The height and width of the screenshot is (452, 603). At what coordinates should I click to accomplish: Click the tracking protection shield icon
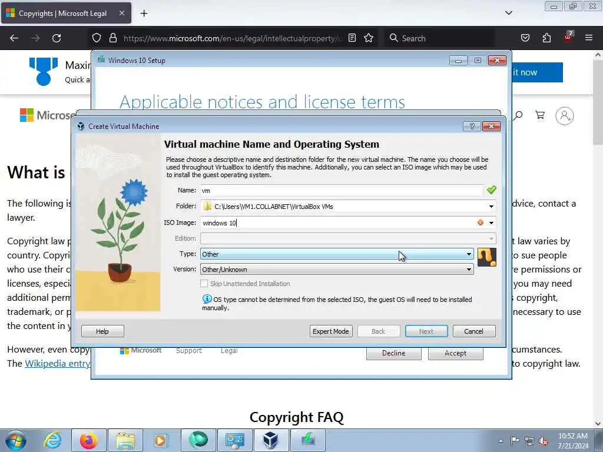97,38
